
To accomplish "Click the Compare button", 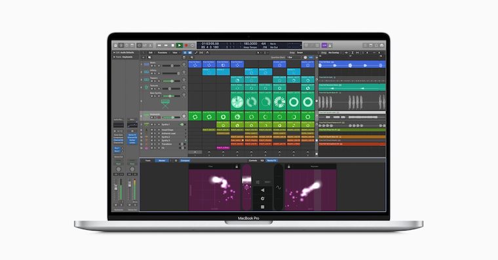I will tap(185, 160).
